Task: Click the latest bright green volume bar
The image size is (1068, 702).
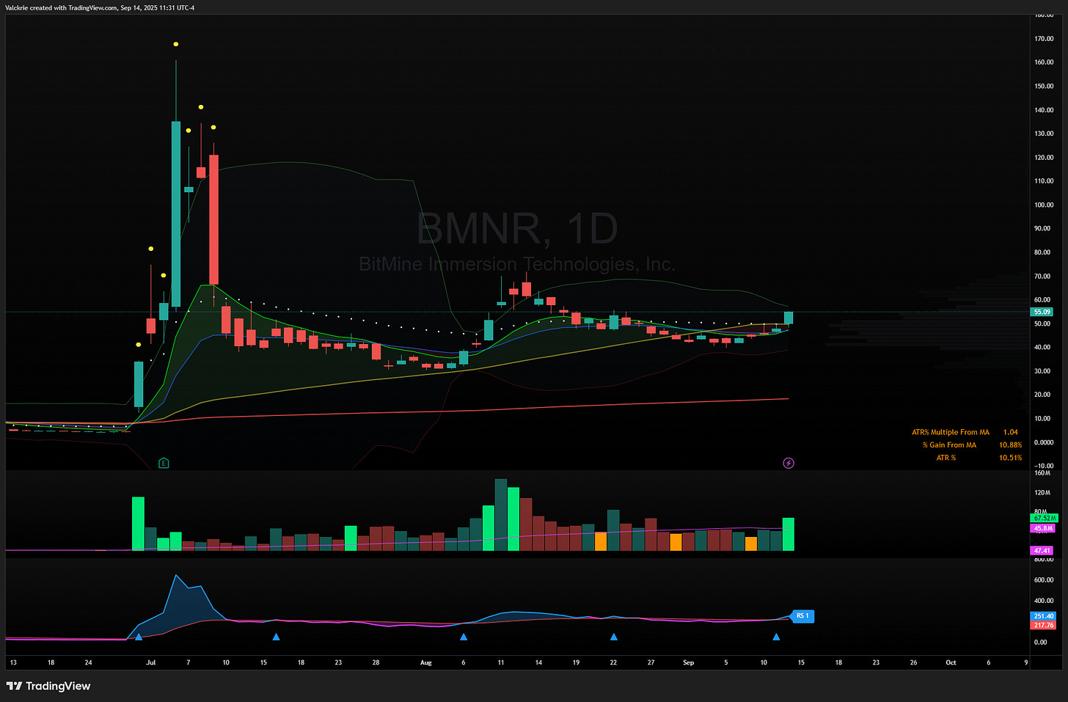Action: (789, 534)
